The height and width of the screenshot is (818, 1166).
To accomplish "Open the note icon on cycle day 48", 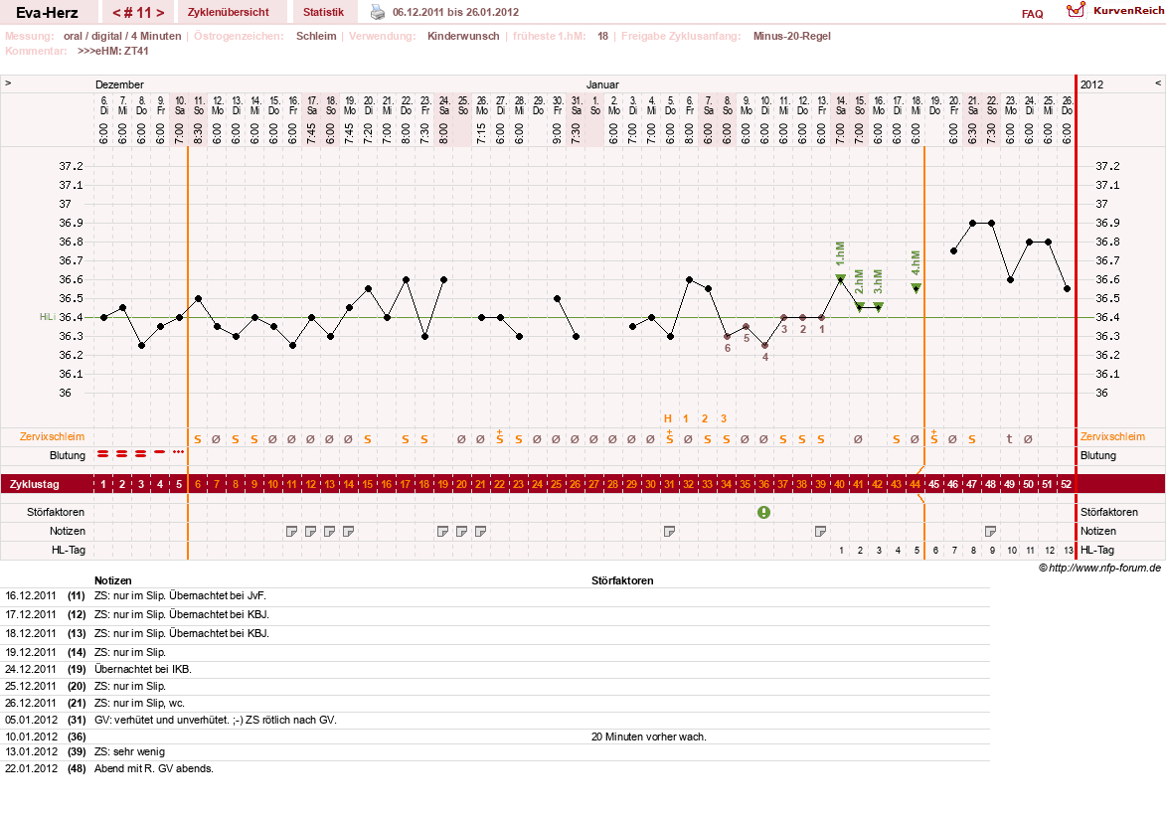I will point(990,531).
